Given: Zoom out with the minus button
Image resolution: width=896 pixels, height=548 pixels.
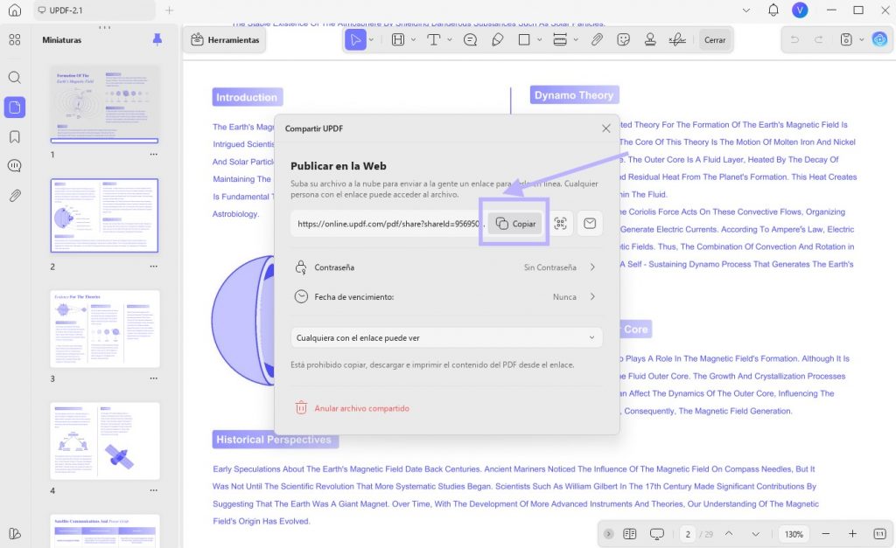Looking at the screenshot, I should coord(826,534).
